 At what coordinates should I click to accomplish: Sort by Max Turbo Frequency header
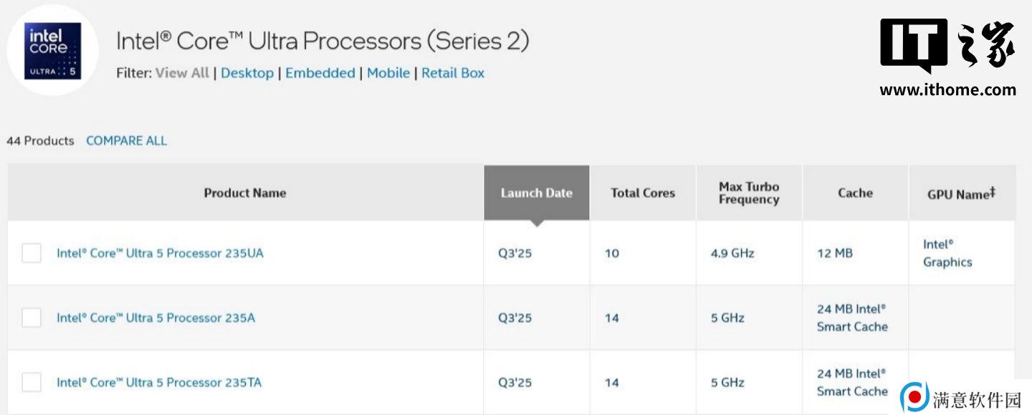[748, 193]
